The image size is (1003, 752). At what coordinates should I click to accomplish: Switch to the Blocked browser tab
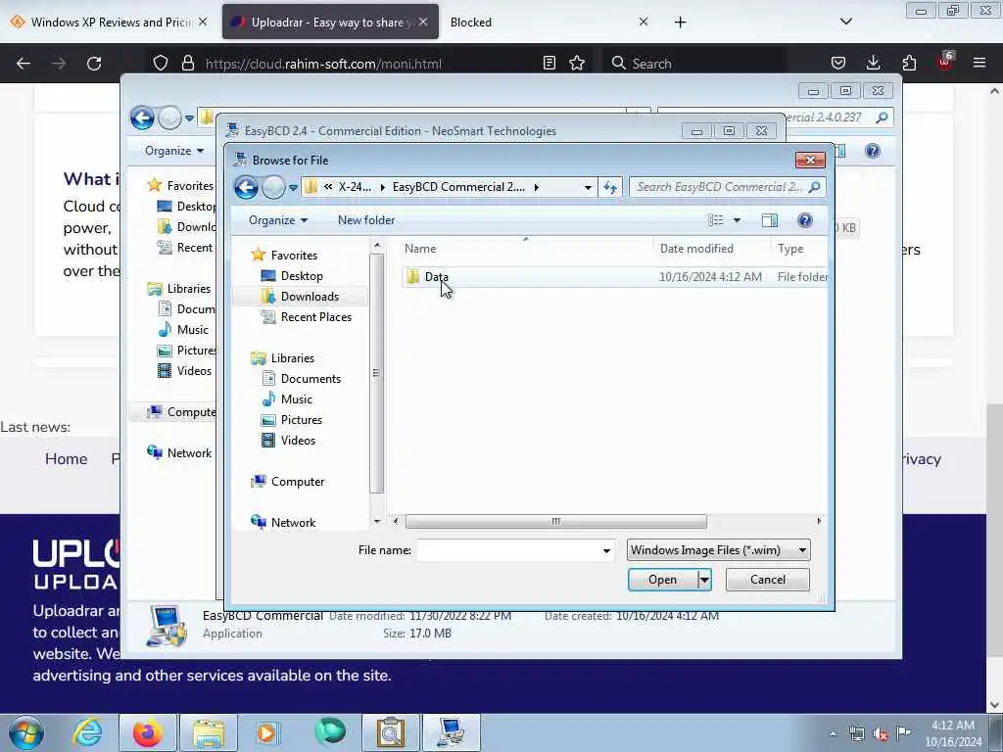[x=471, y=23]
